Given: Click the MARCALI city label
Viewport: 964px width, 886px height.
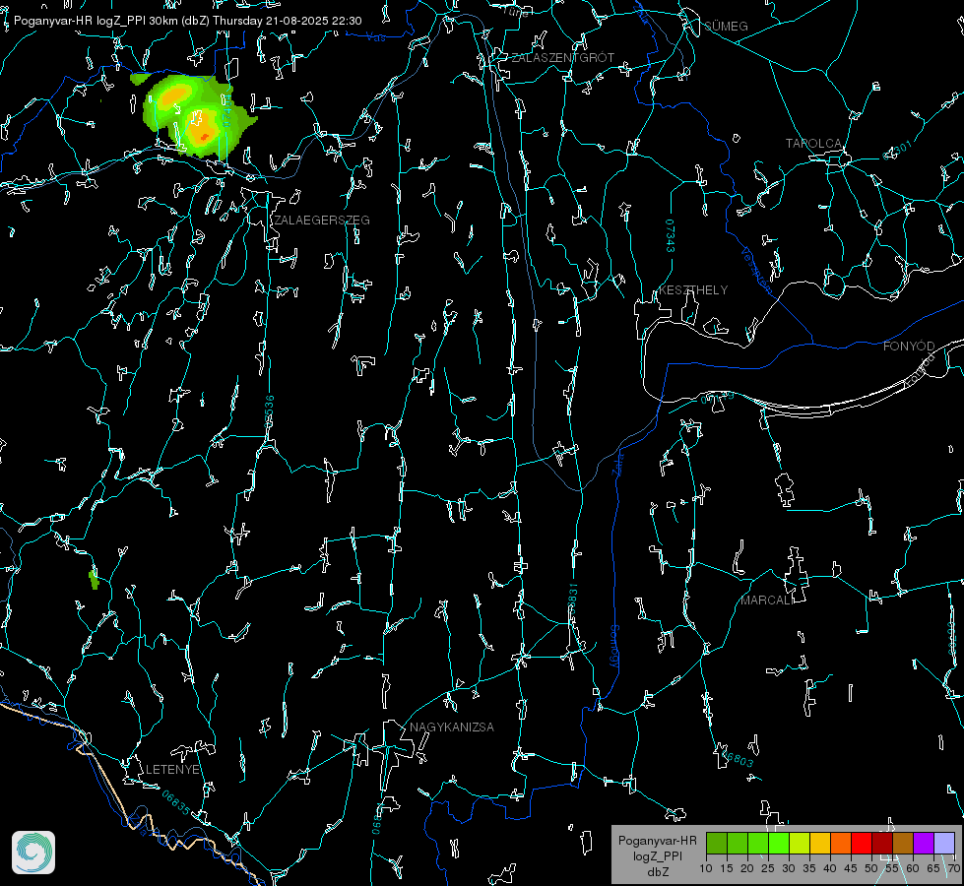Looking at the screenshot, I should coord(767,601).
